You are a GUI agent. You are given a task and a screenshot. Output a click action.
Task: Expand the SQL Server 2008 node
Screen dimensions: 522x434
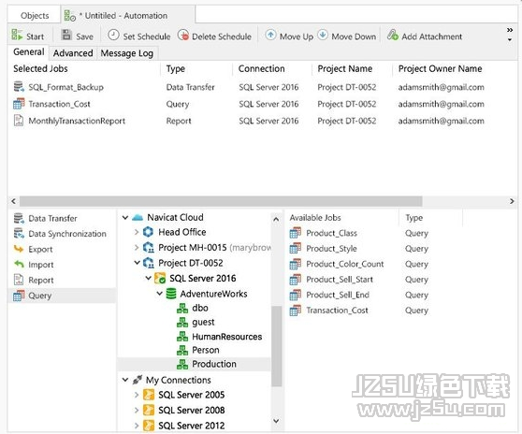pyautogui.click(x=137, y=410)
